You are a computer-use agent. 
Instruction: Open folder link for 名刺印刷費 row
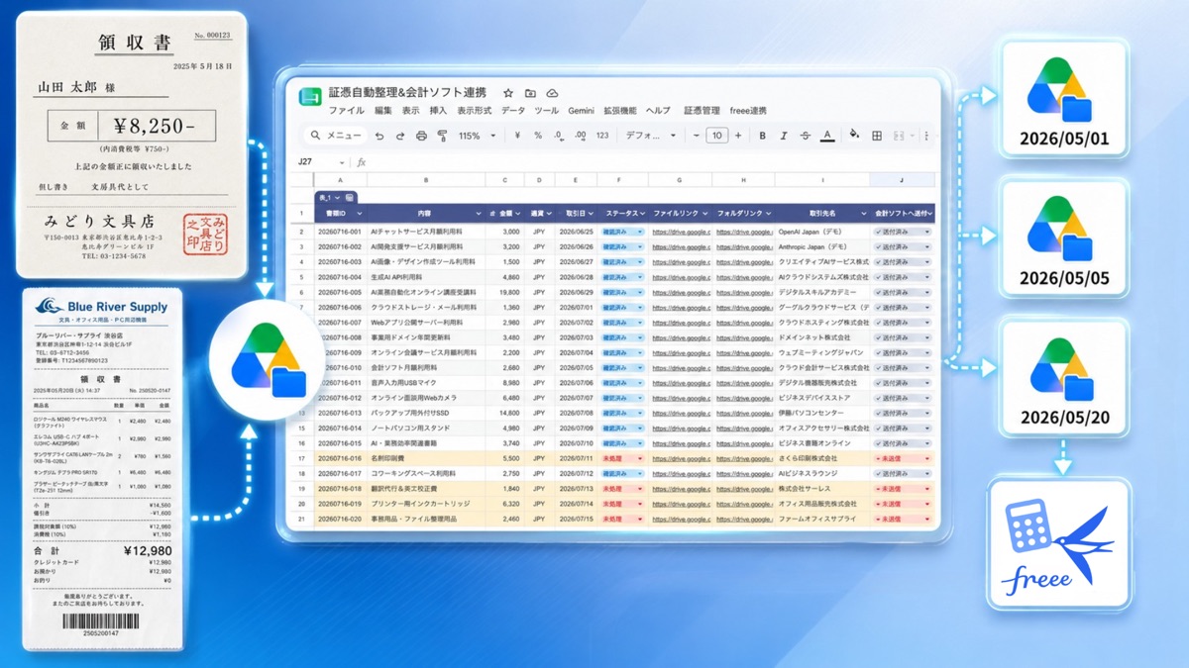(744, 459)
